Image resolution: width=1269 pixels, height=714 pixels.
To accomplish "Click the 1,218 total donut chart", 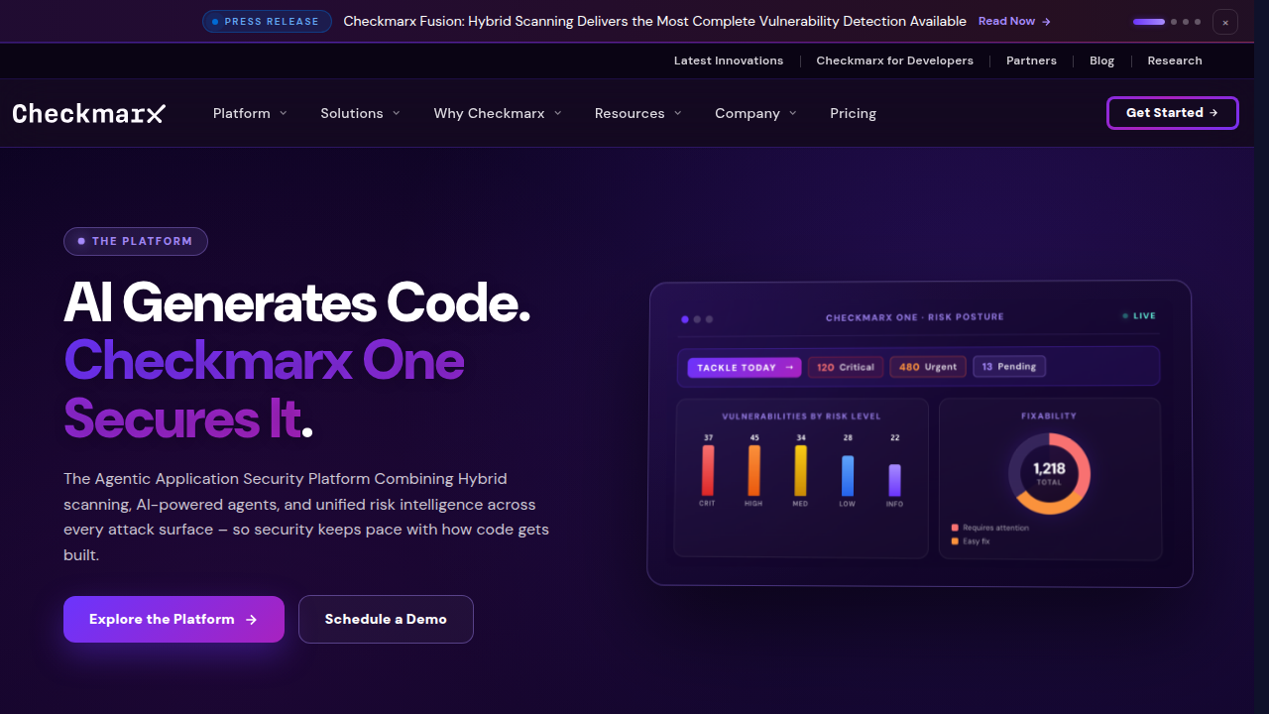I will pos(1049,473).
